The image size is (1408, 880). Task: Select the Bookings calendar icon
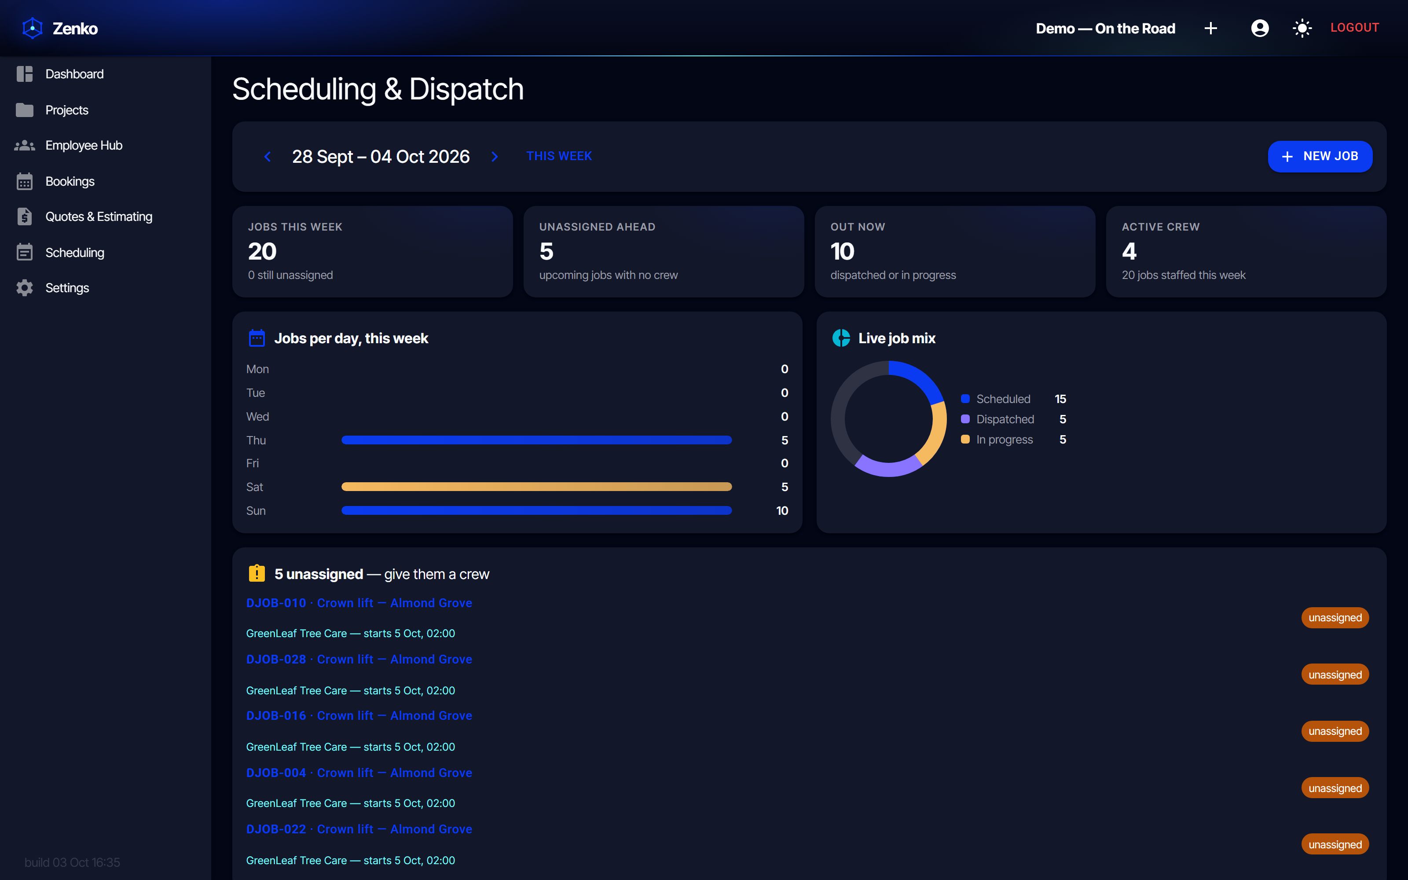click(25, 182)
